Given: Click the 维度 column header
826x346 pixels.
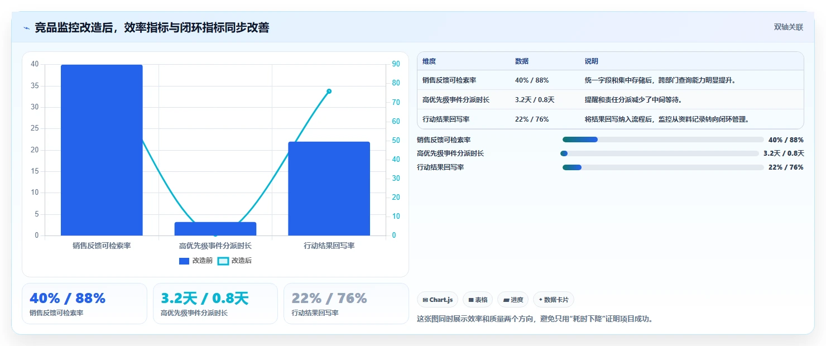Looking at the screenshot, I should tap(429, 61).
